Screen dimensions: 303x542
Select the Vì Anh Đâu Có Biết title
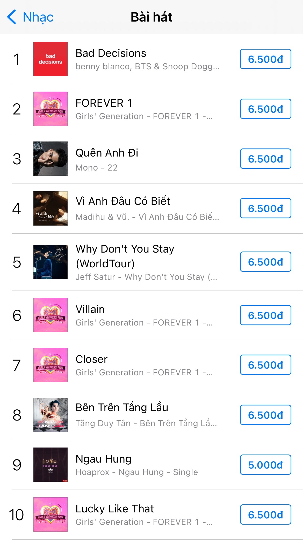123,201
